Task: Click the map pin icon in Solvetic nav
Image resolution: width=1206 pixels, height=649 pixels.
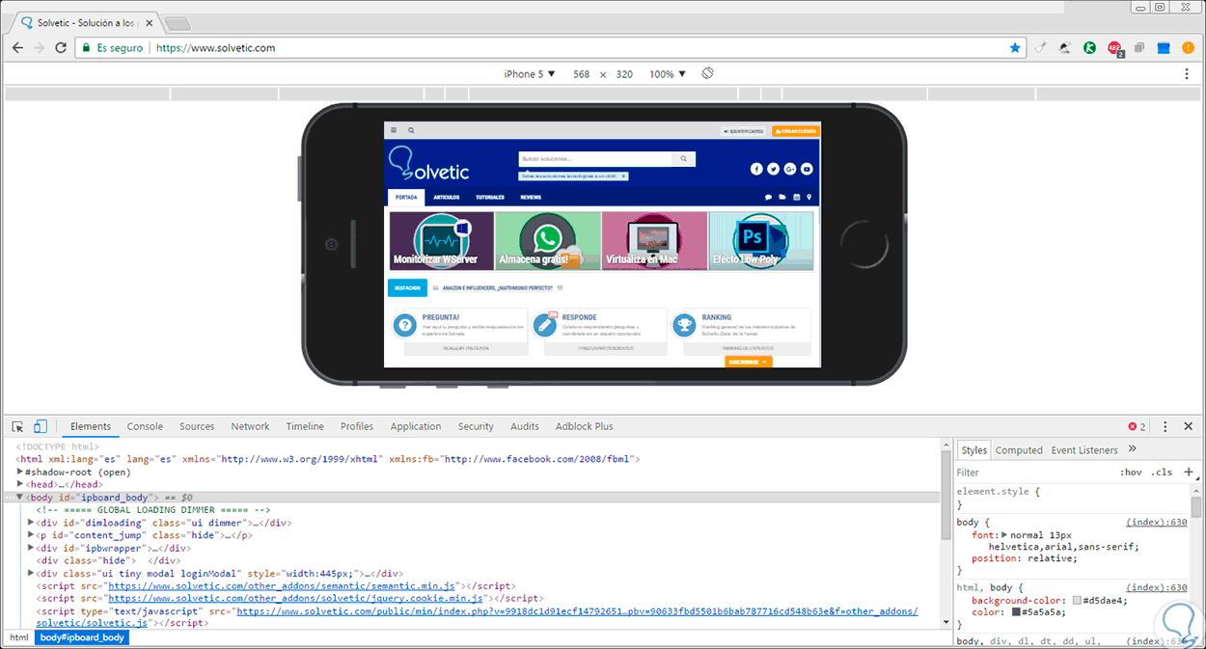Action: point(809,197)
